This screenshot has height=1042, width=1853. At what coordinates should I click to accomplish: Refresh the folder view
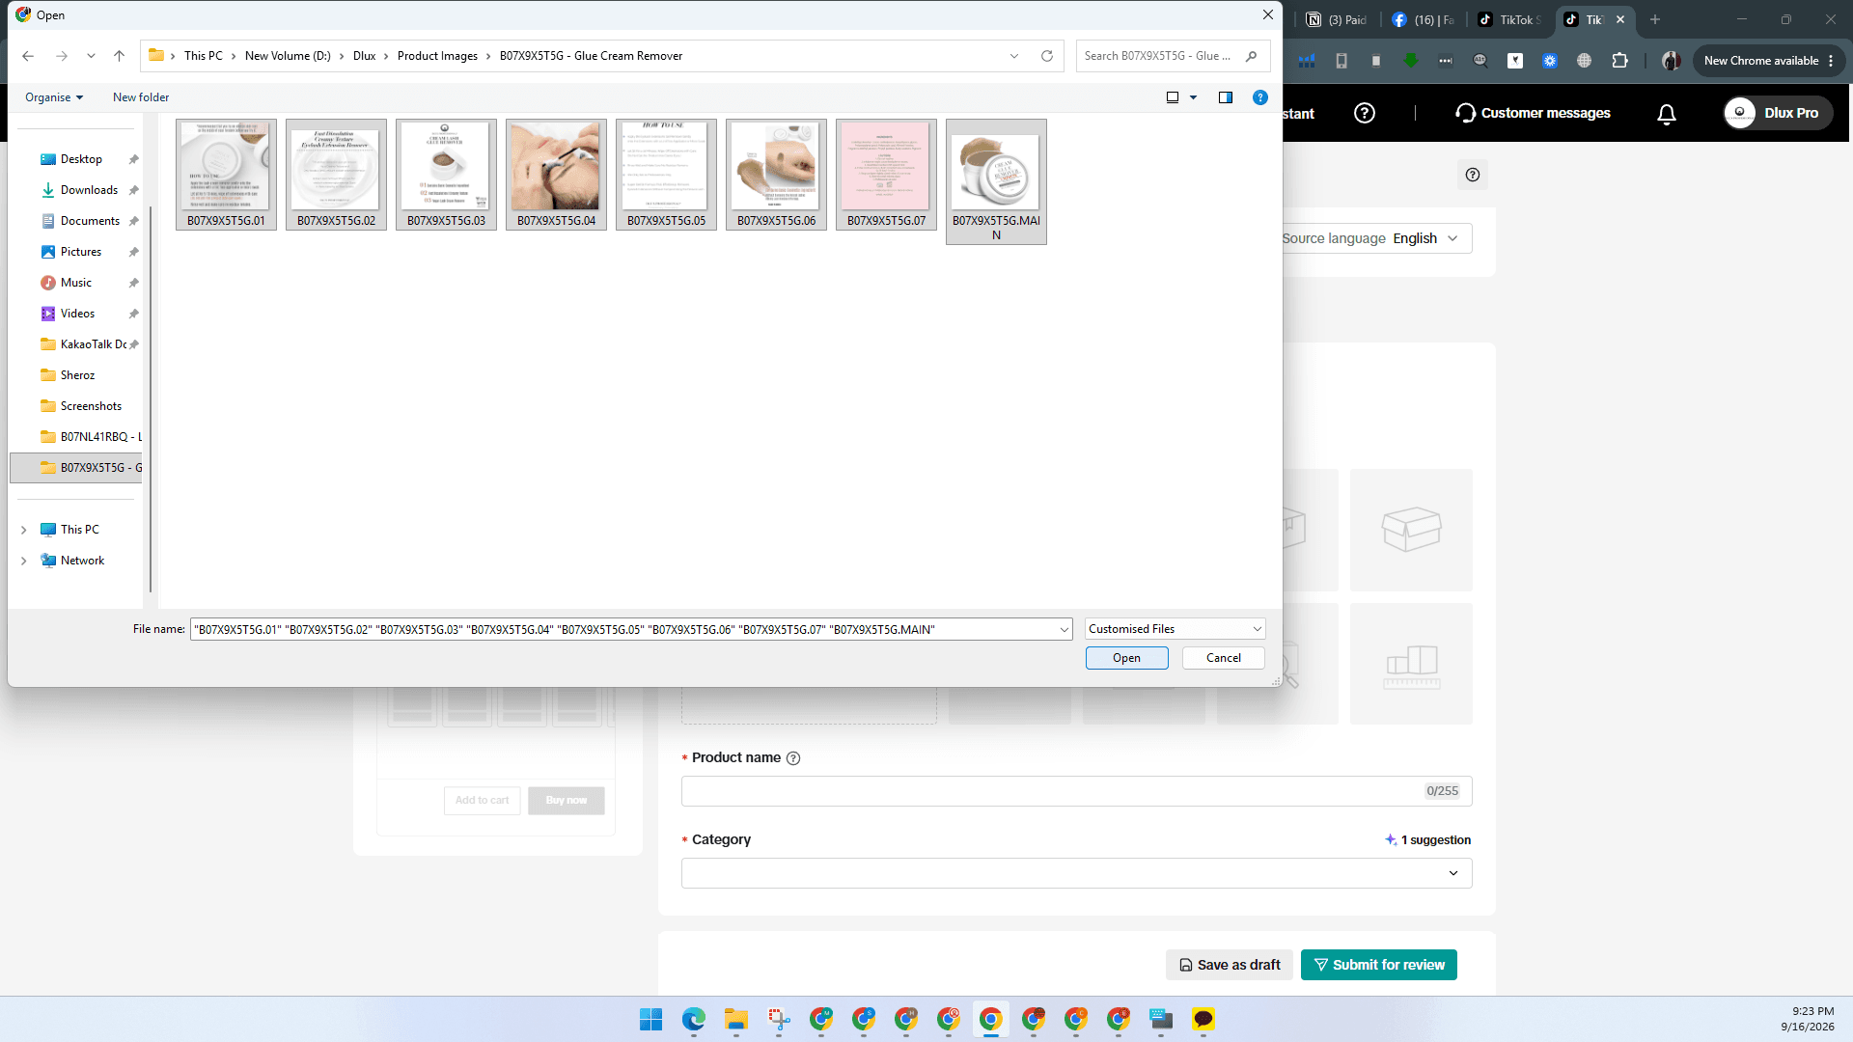coord(1047,56)
